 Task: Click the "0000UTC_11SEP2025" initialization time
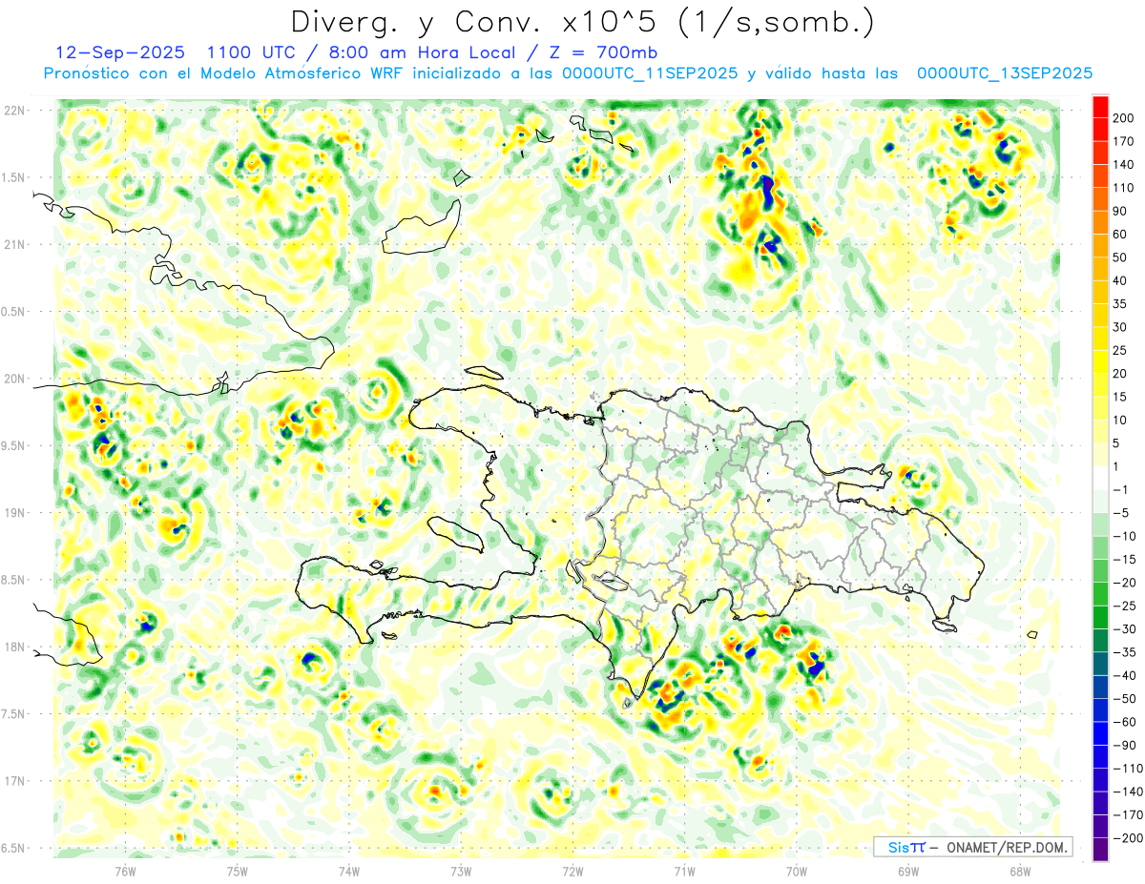(649, 73)
